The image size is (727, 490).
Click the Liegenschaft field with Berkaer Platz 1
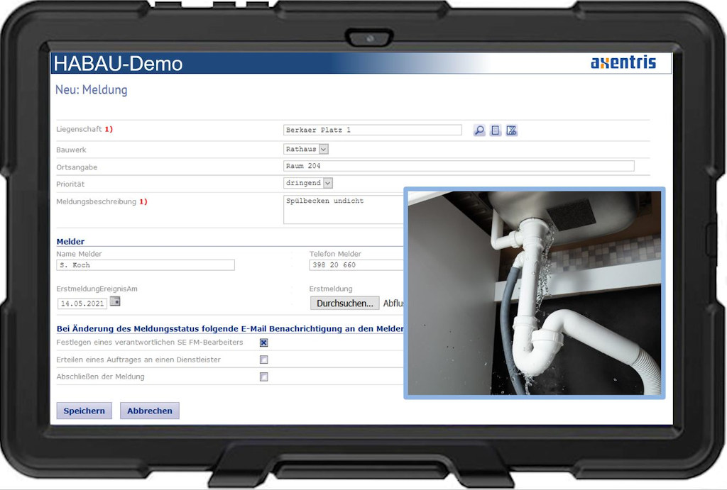click(x=372, y=130)
